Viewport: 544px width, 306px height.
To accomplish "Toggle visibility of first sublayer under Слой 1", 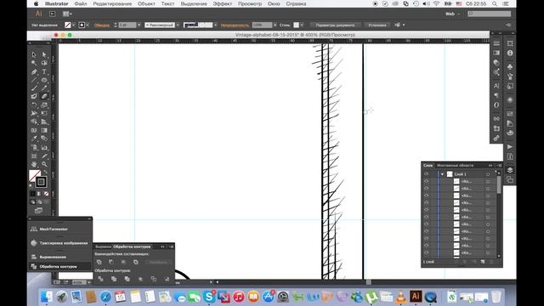I will coord(426,181).
